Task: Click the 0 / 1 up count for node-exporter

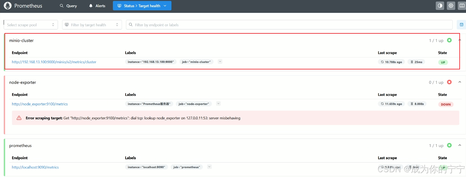Action: pyautogui.click(x=436, y=82)
